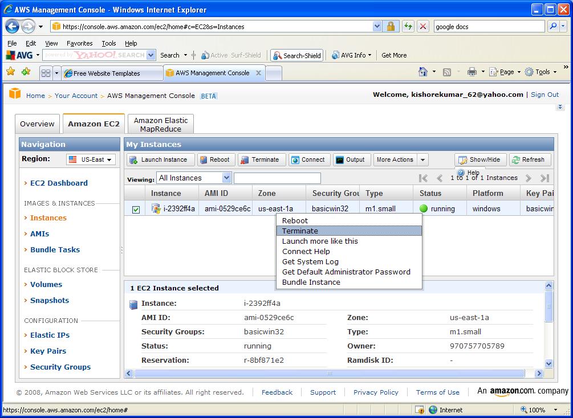Click the Show/Hide columns button
The image size is (573, 418).
pyautogui.click(x=480, y=159)
